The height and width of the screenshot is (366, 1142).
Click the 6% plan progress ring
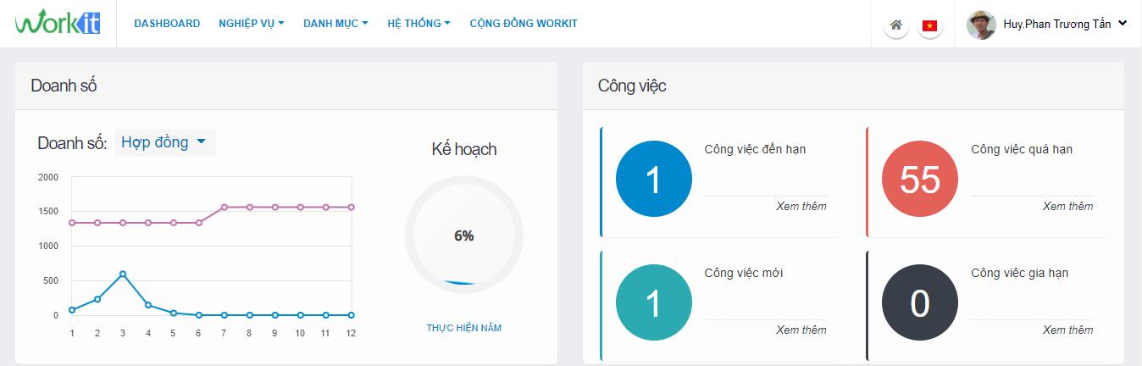pyautogui.click(x=463, y=236)
